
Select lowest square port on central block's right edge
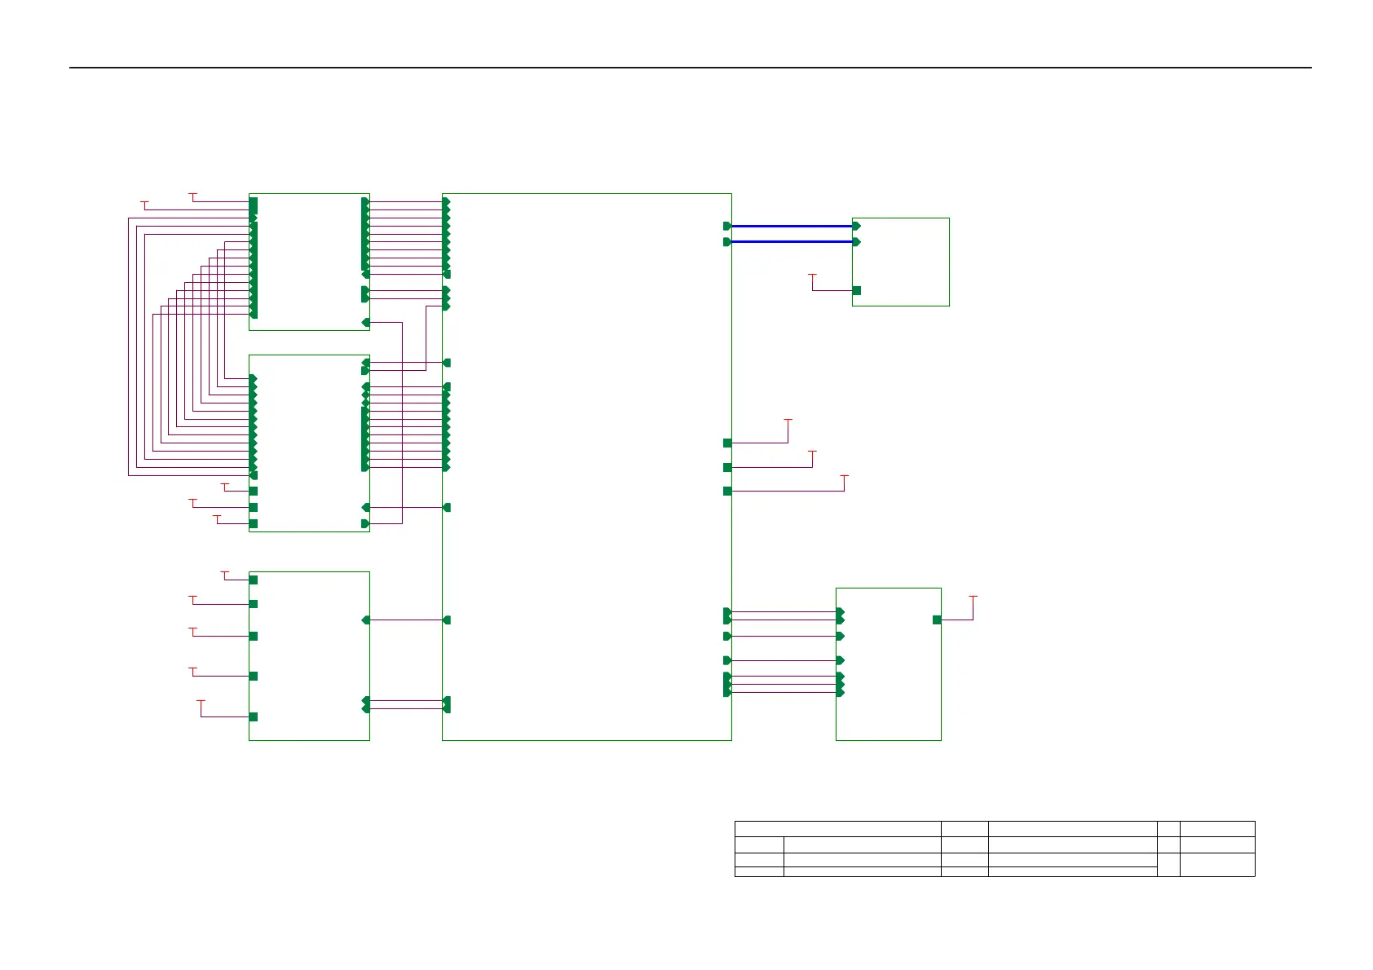[x=727, y=491]
